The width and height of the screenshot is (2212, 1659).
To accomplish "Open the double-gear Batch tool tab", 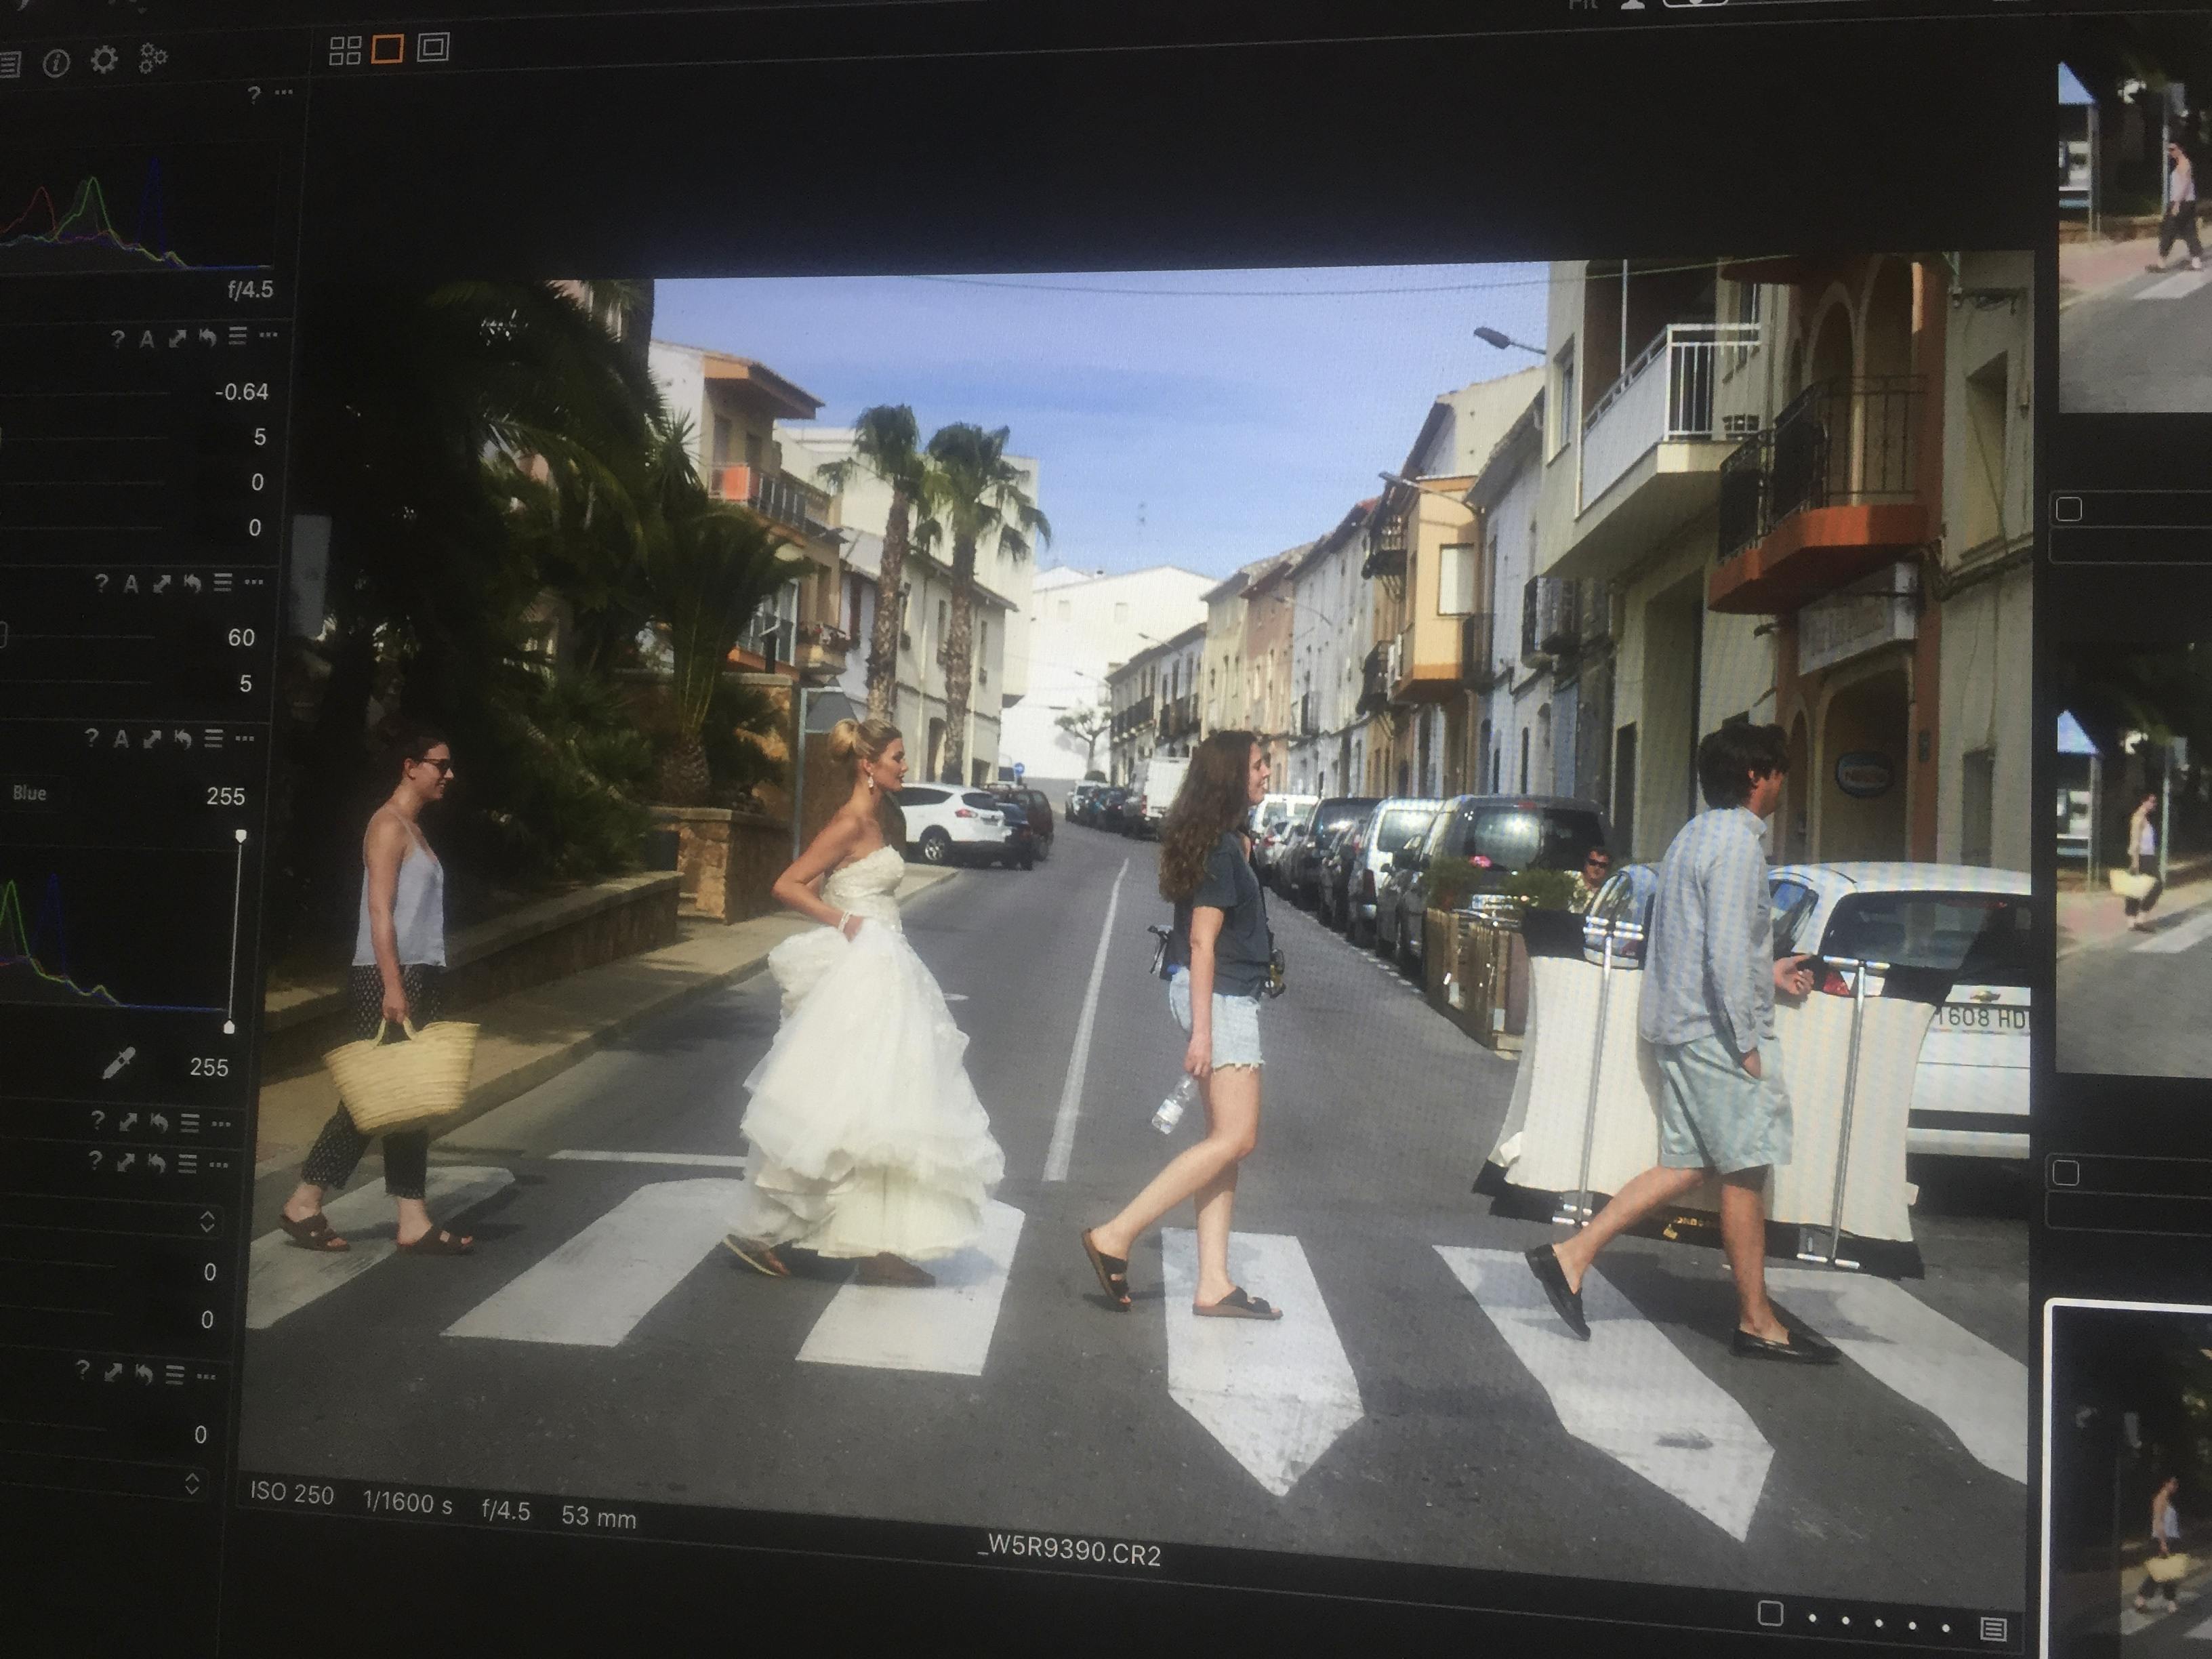I will pos(152,58).
